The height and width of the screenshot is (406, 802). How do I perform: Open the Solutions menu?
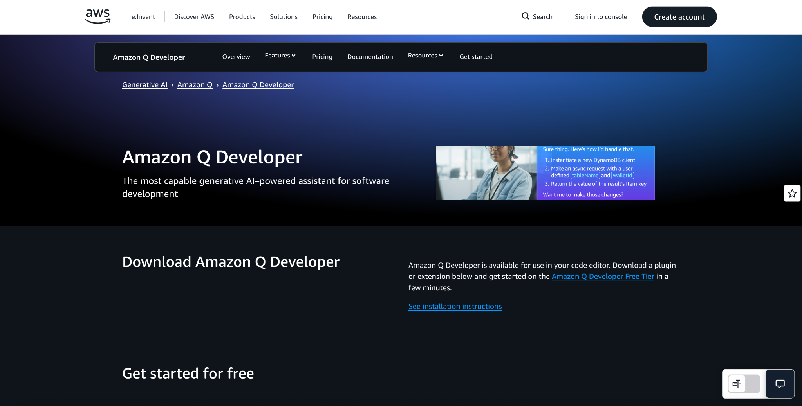[x=284, y=17]
